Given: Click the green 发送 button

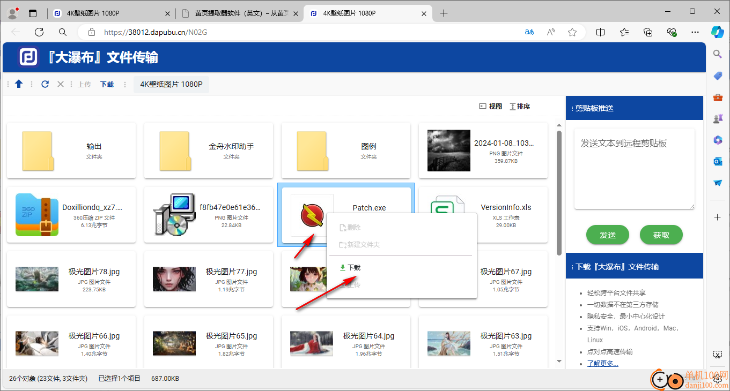Looking at the screenshot, I should tap(608, 235).
